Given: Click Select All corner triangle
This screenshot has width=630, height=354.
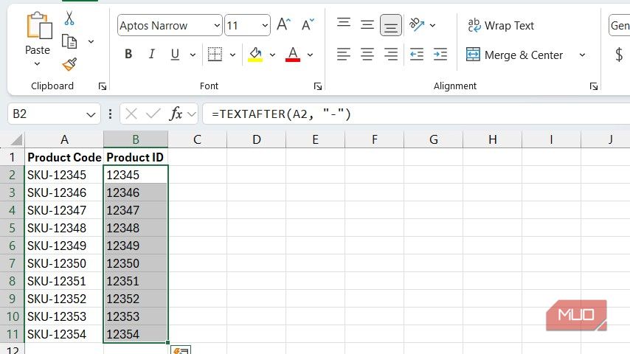Looking at the screenshot, I should coord(16,139).
